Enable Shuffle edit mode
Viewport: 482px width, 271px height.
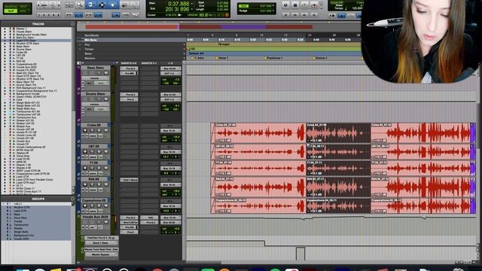(x=11, y=6)
